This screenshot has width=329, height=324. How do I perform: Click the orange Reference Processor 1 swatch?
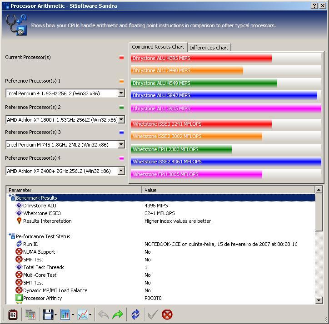click(x=121, y=81)
